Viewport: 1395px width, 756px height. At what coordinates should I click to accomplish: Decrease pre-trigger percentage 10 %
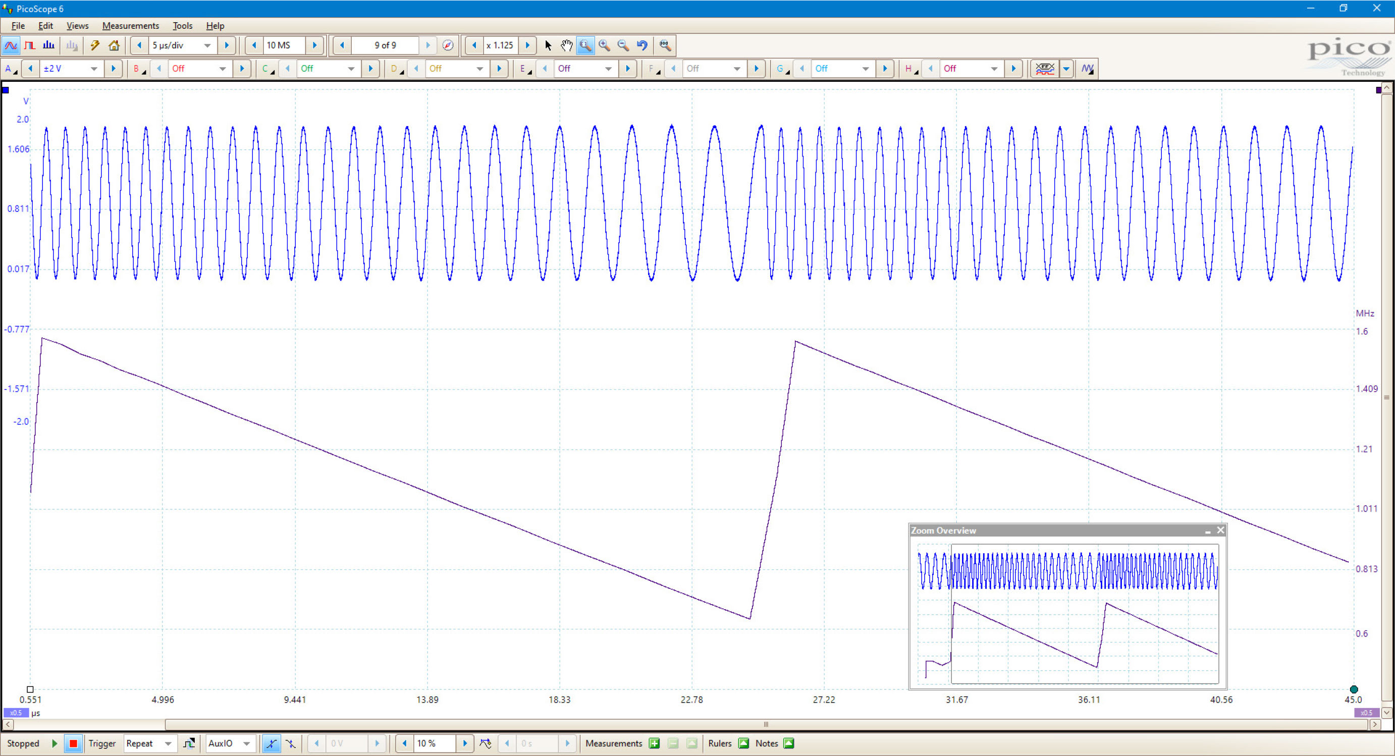[x=405, y=743]
